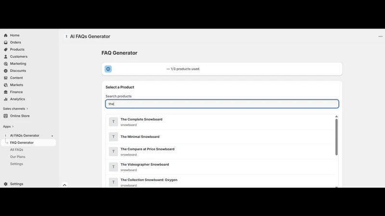385x216 pixels.
Task: Click the blue info icon in banner
Action: click(x=108, y=69)
